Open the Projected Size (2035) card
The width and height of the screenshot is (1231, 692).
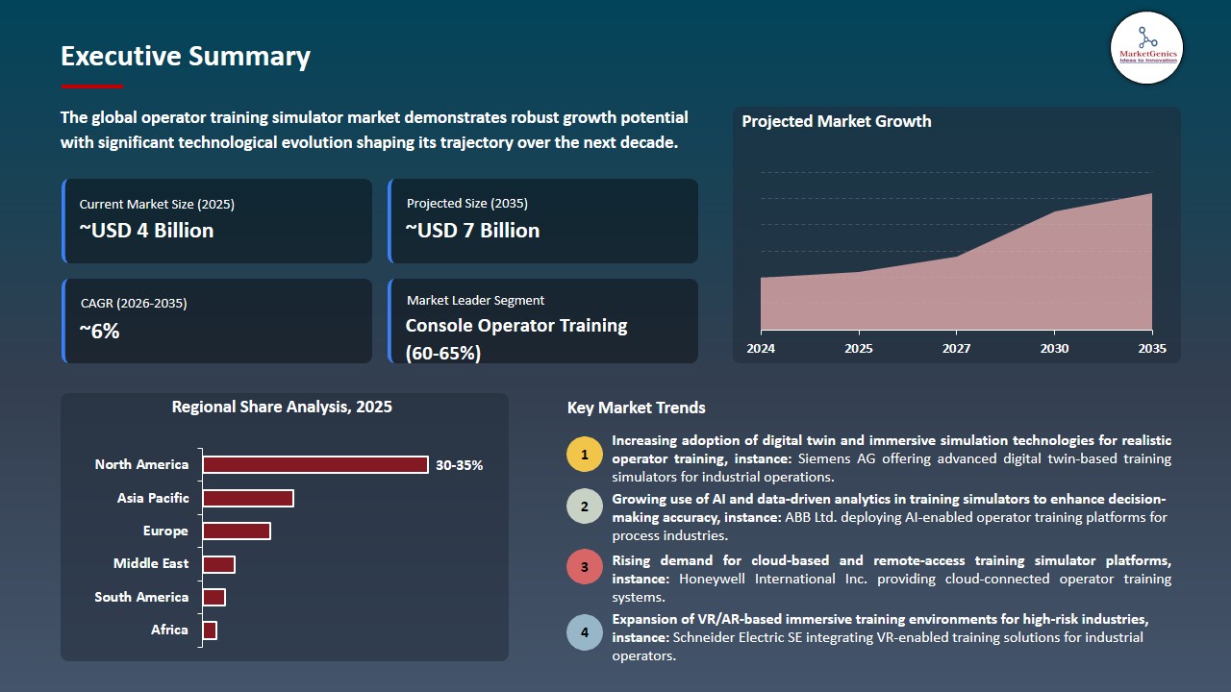tap(542, 221)
